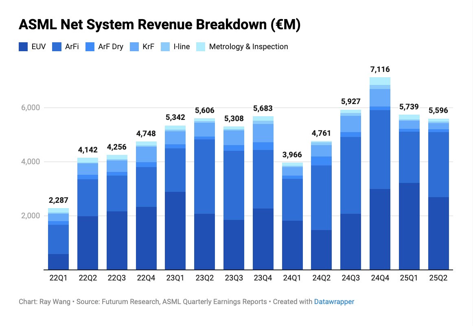Click the 6,000 y-axis tick label
This screenshot has height=326, width=473.
pos(31,108)
